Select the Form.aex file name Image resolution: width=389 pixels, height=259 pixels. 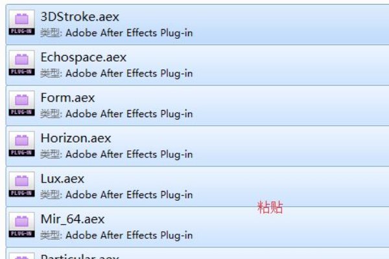[x=67, y=98]
